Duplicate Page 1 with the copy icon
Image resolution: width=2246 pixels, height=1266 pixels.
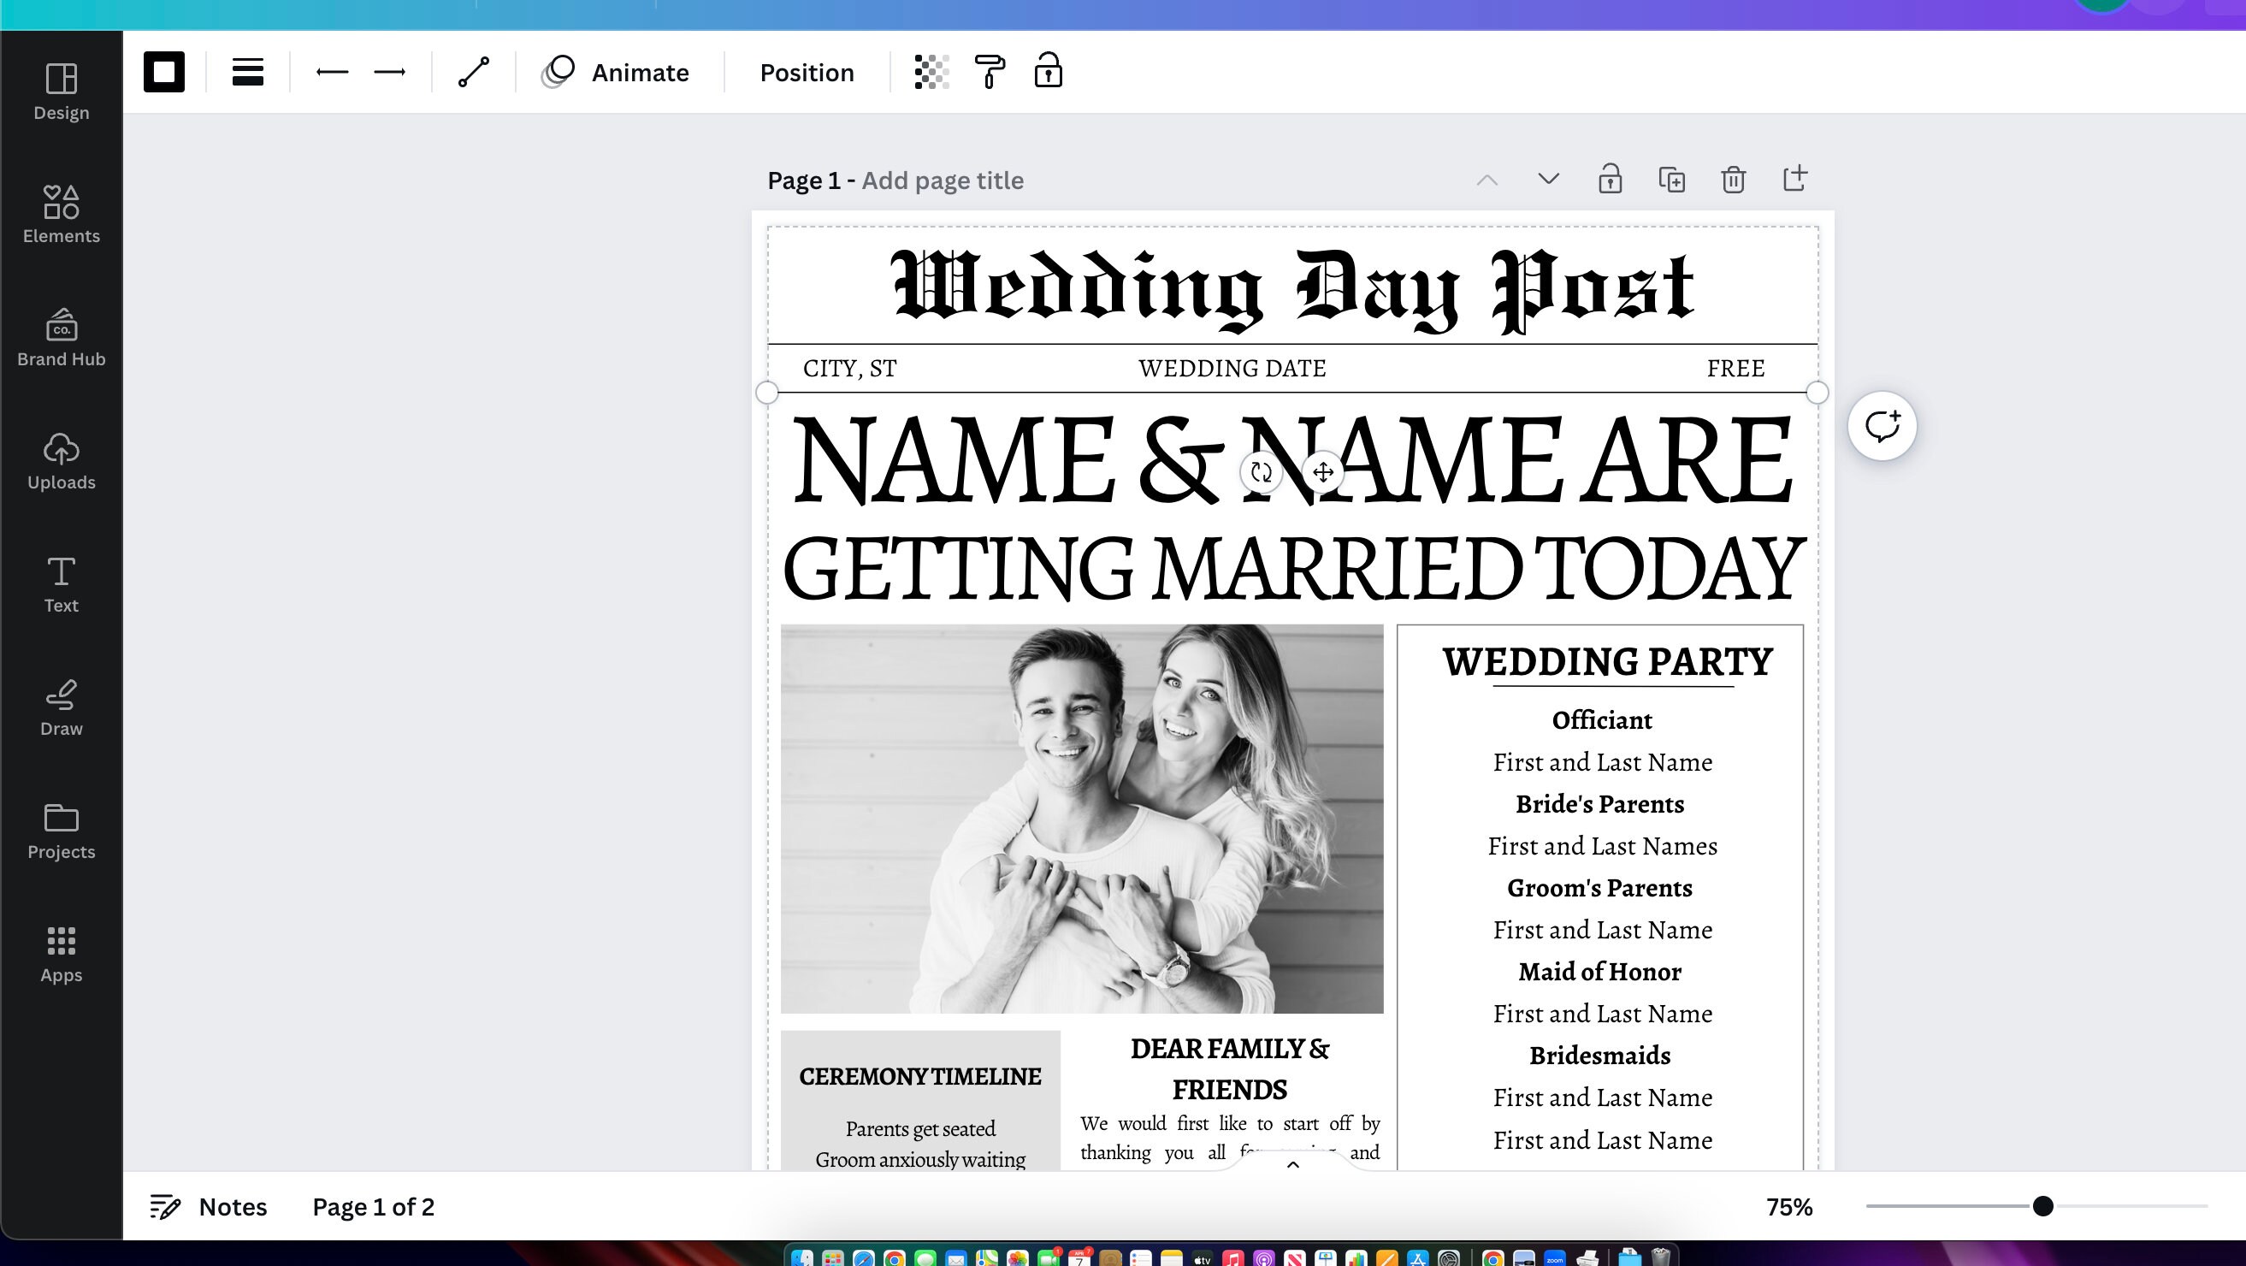(1671, 179)
